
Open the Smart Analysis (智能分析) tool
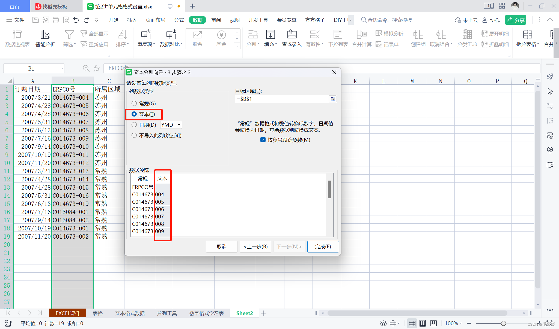(45, 35)
